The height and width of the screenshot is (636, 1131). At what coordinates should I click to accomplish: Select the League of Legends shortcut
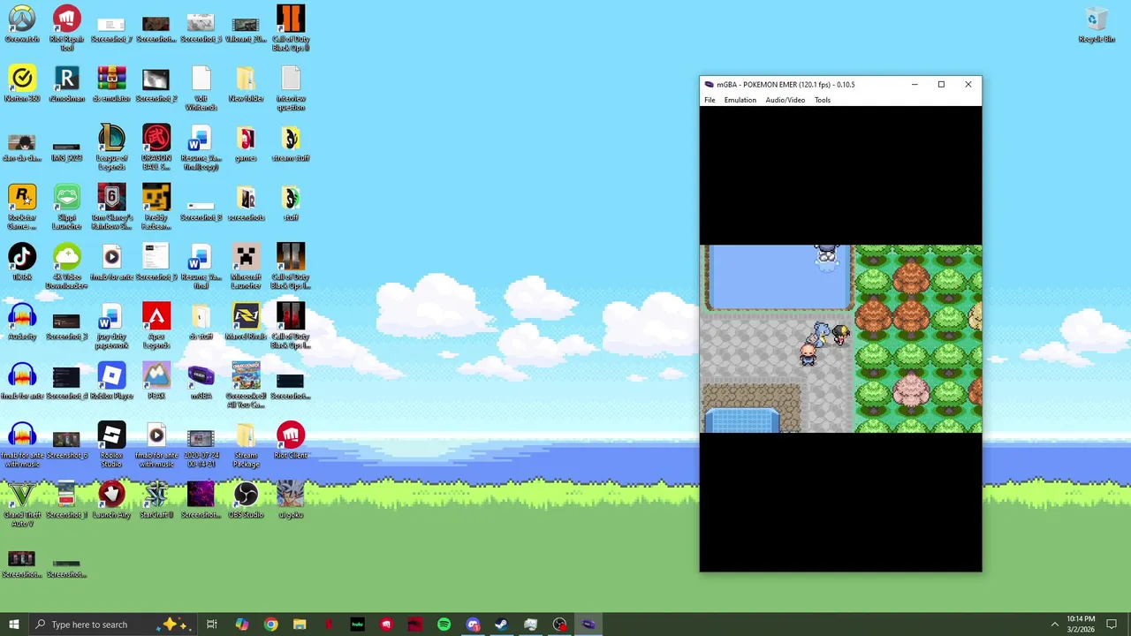[111, 147]
